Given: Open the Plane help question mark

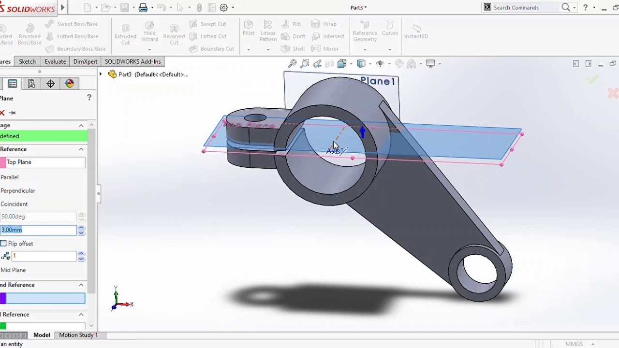Looking at the screenshot, I should click(x=89, y=98).
